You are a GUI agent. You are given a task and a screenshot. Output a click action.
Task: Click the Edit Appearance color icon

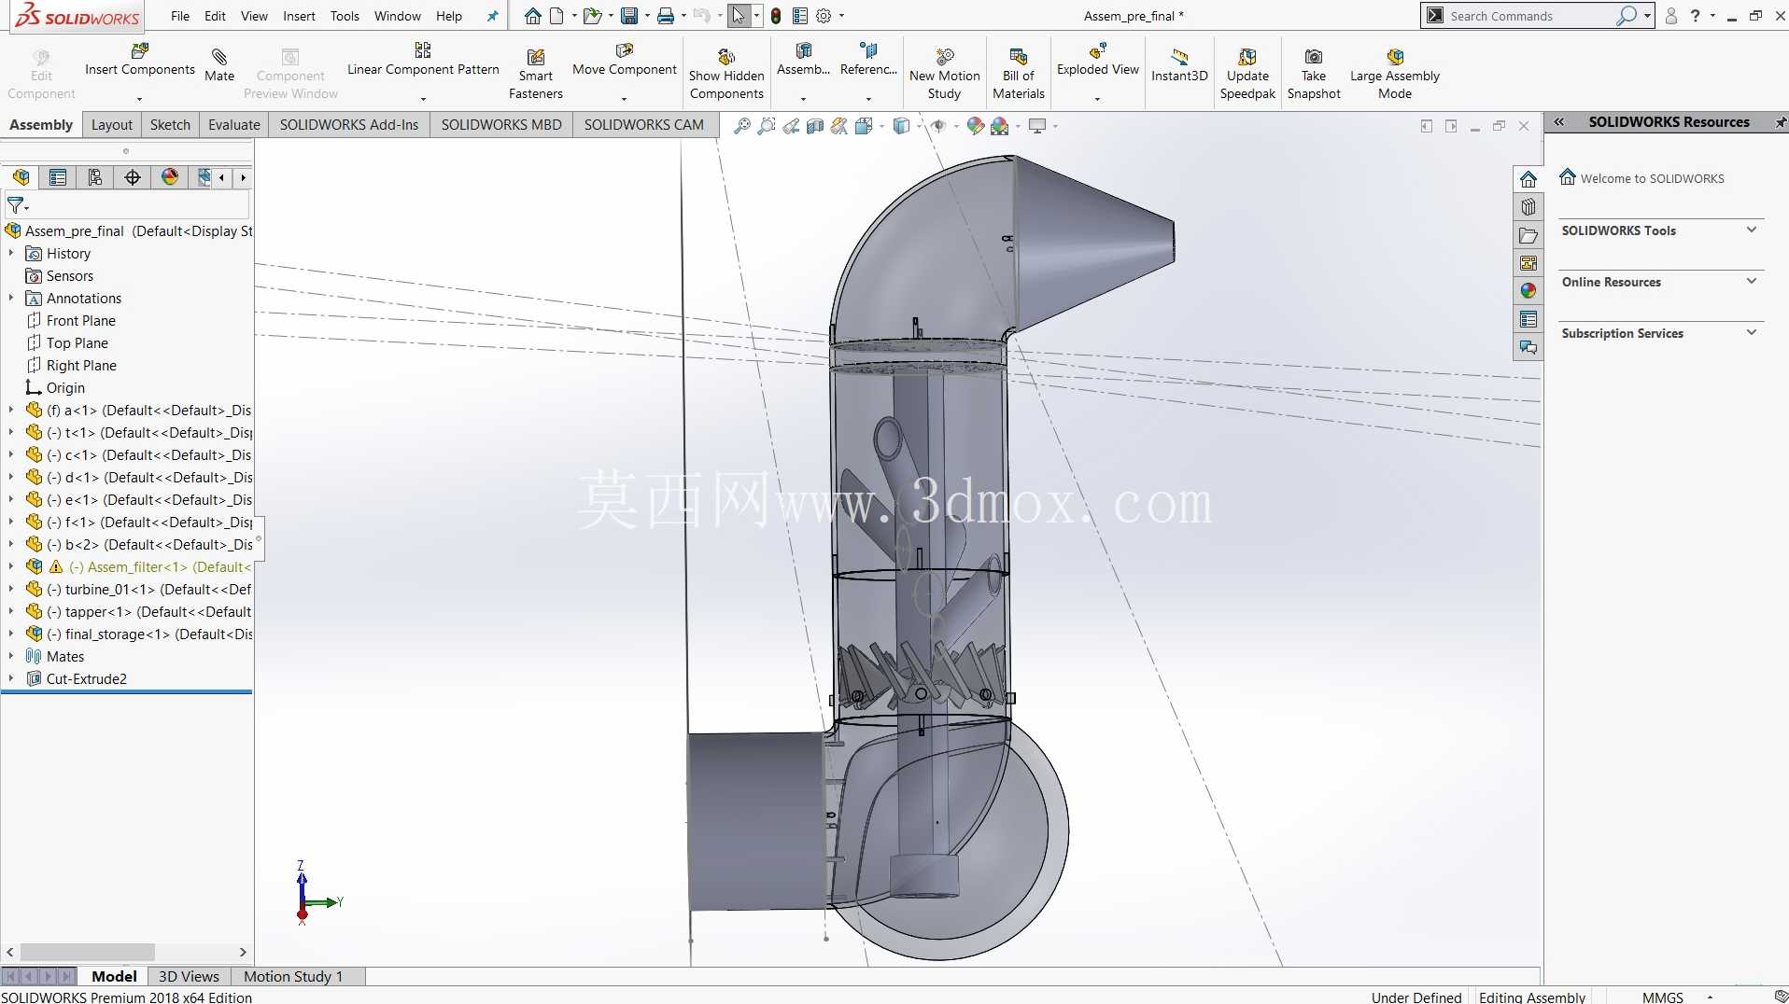(975, 126)
